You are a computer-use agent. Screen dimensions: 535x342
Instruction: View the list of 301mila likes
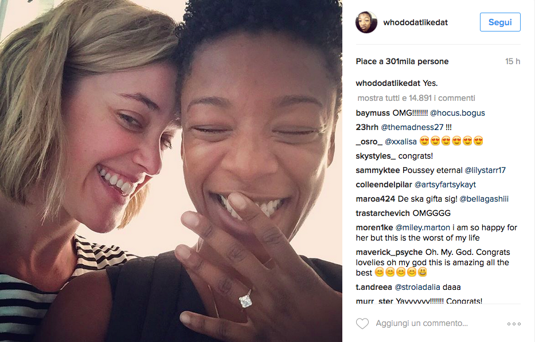tap(402, 61)
